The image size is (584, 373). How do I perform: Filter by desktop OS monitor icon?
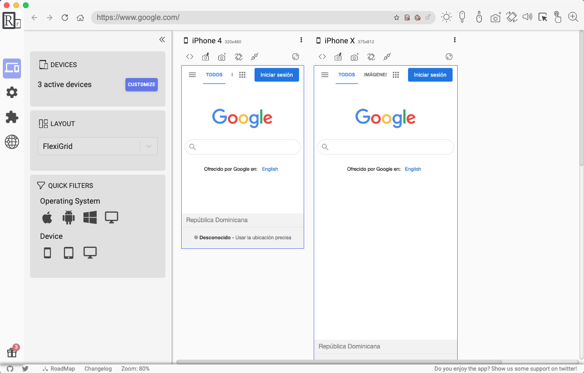112,217
